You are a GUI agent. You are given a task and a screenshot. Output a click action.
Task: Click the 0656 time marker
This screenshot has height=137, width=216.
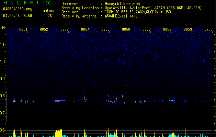[x=126, y=29]
